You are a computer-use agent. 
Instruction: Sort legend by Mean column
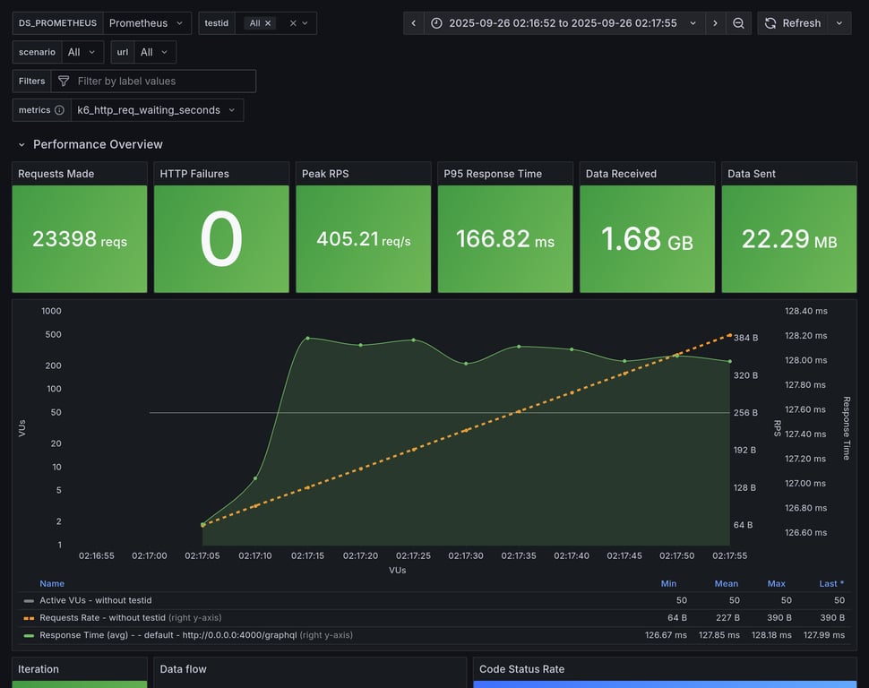click(726, 583)
